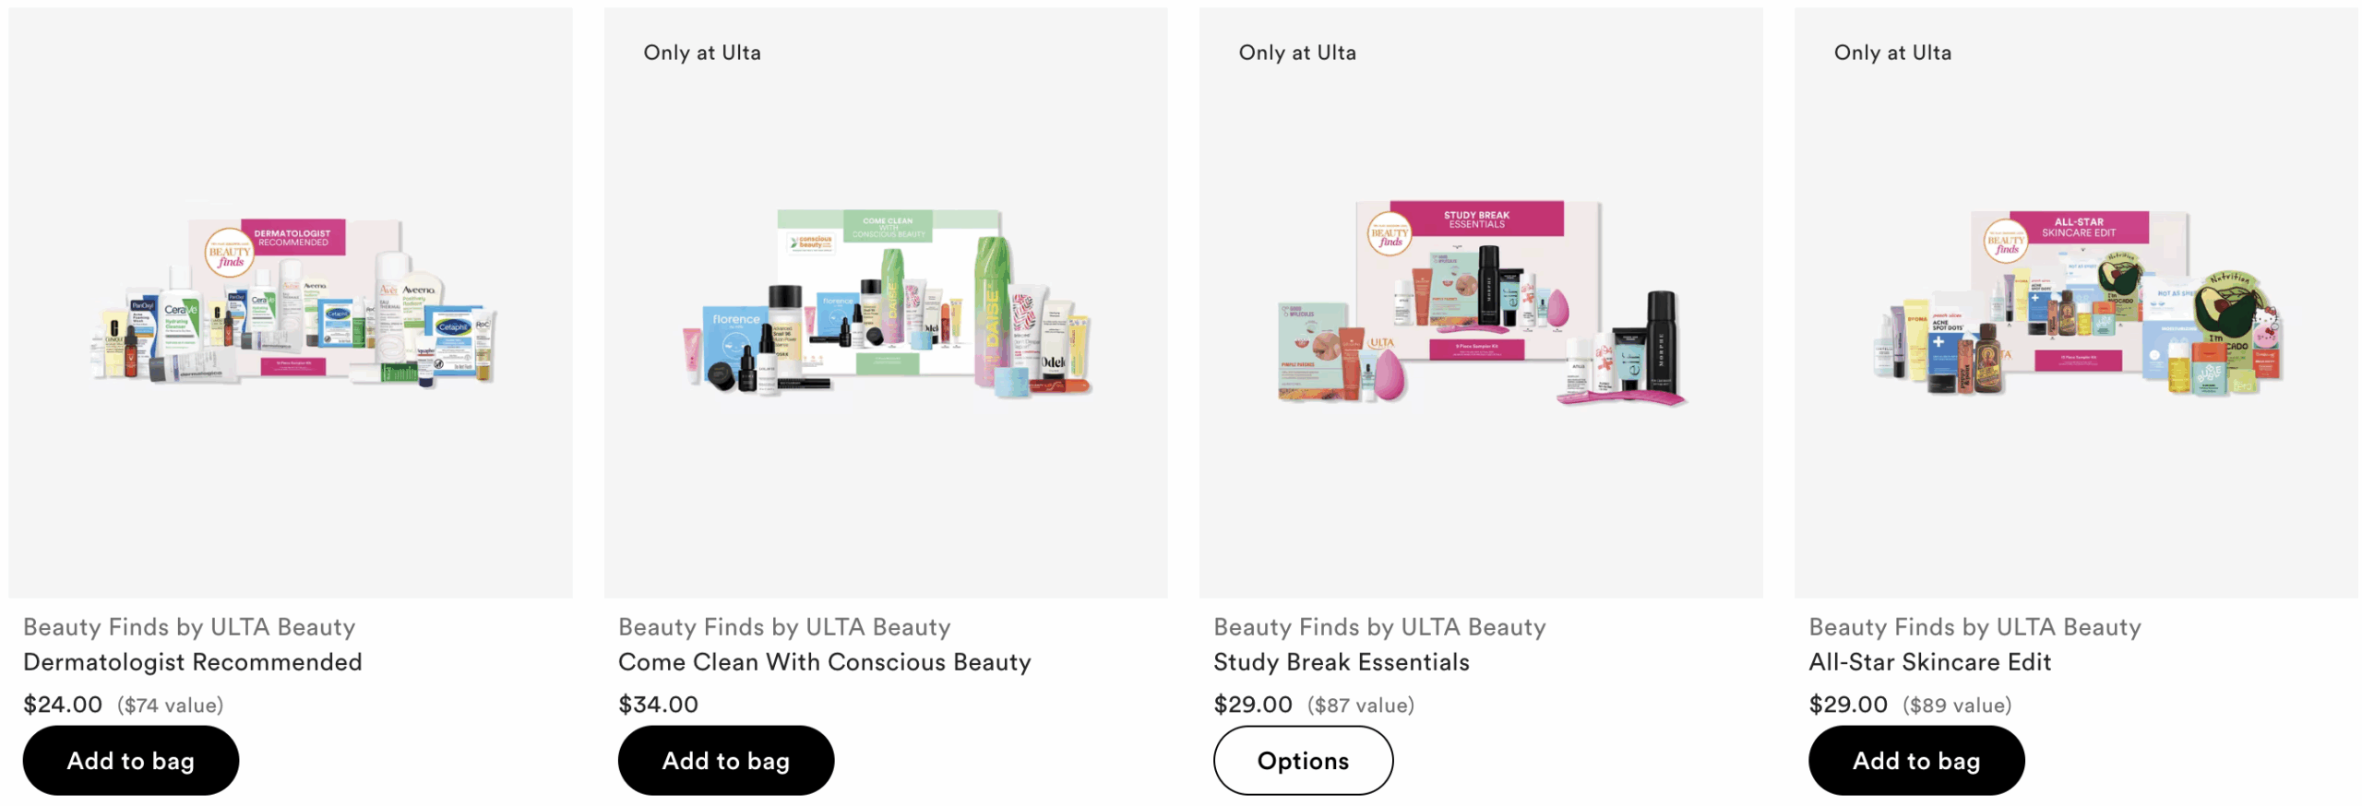Click Only at Ulta badge on All-Star Skincare
The width and height of the screenshot is (2362, 806).
click(x=1892, y=53)
